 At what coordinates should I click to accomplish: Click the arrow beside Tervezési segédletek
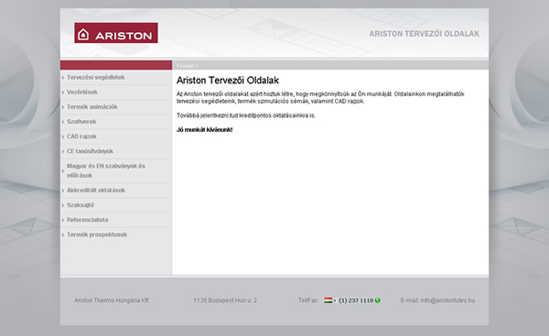tap(63, 78)
